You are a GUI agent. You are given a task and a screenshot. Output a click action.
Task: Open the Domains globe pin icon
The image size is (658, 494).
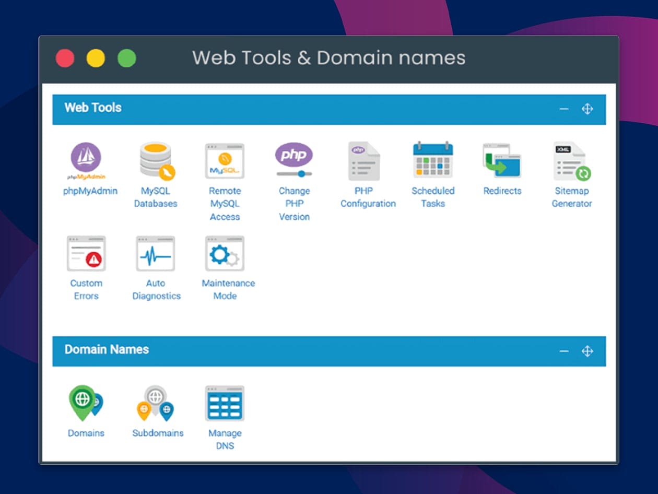click(86, 403)
